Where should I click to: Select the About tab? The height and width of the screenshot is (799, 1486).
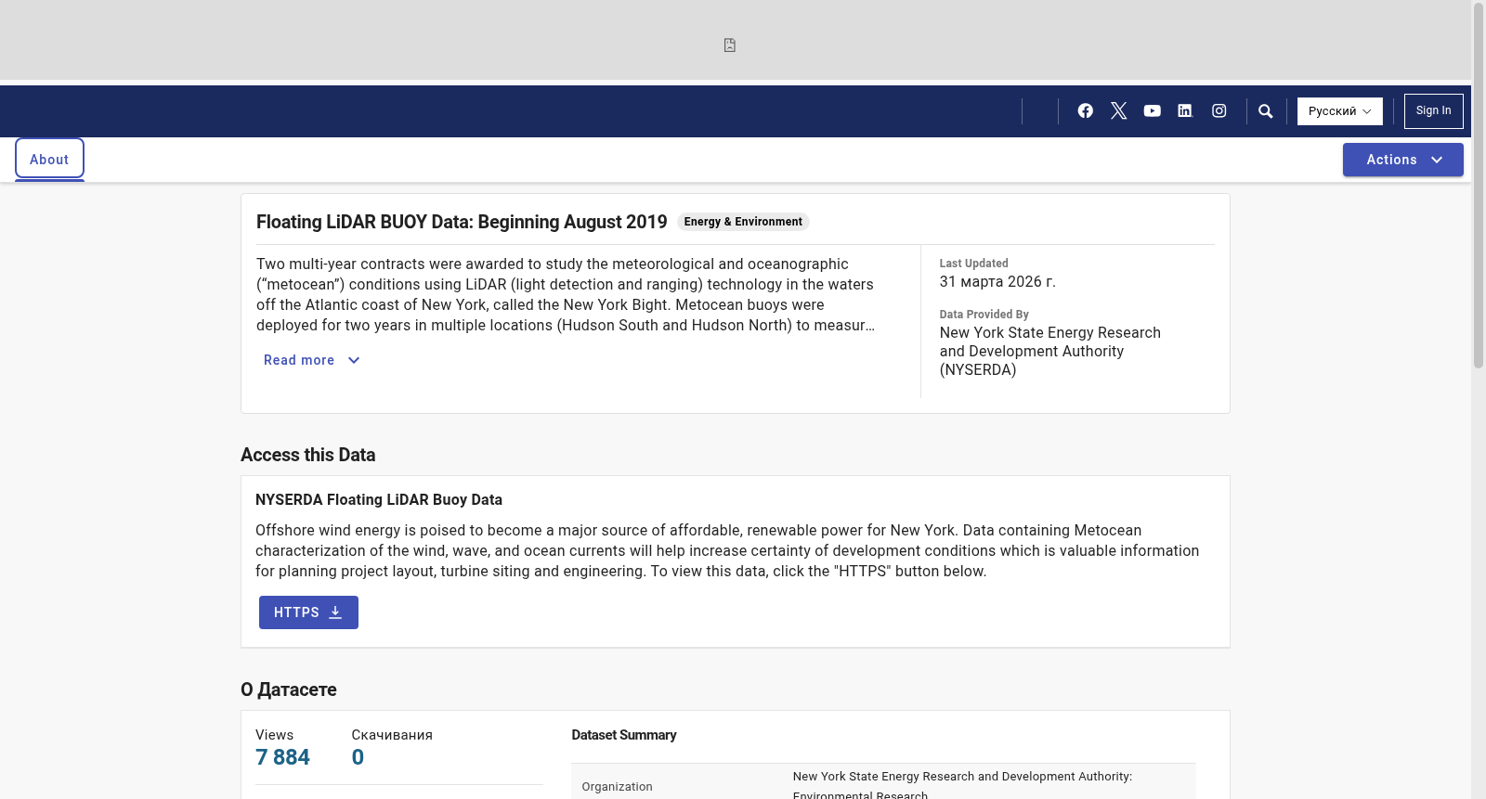click(49, 159)
